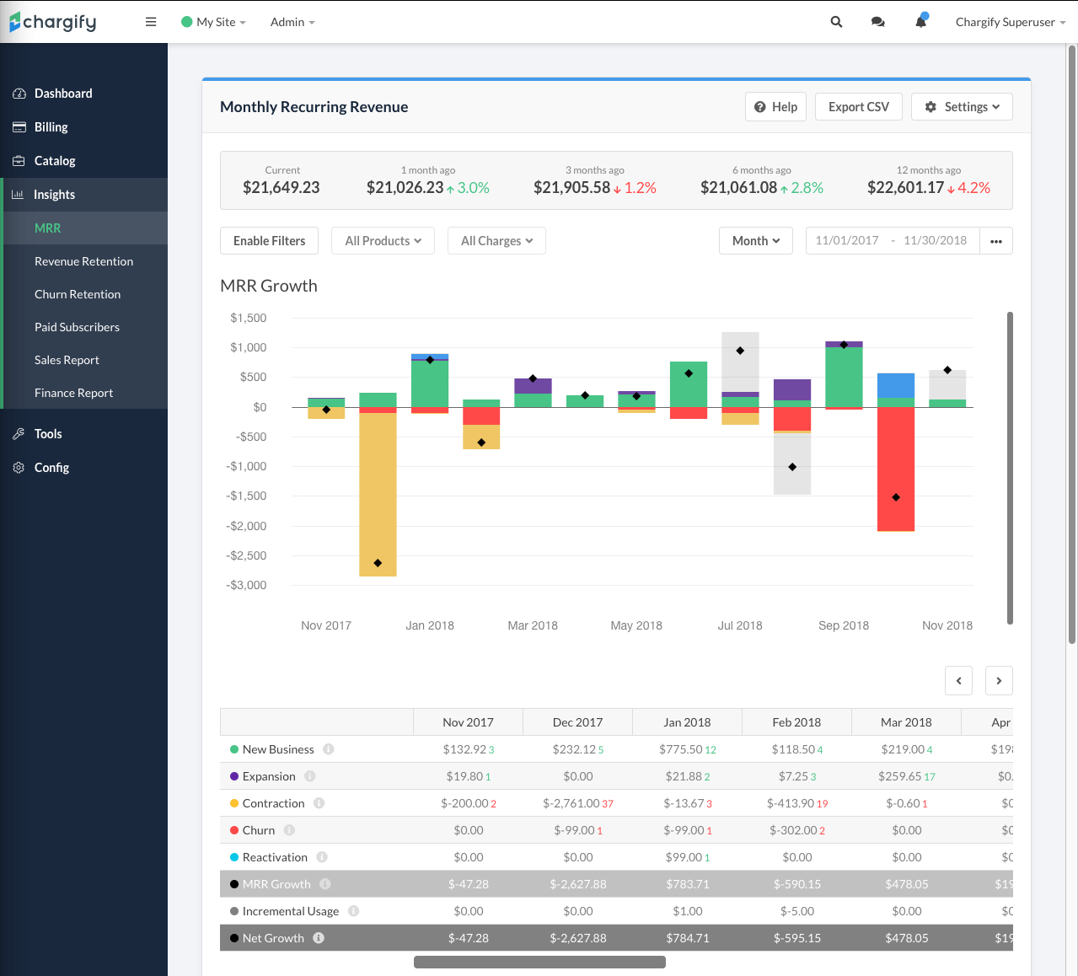The image size is (1078, 976).
Task: Click the start date field 11/01/2017
Action: 847,241
